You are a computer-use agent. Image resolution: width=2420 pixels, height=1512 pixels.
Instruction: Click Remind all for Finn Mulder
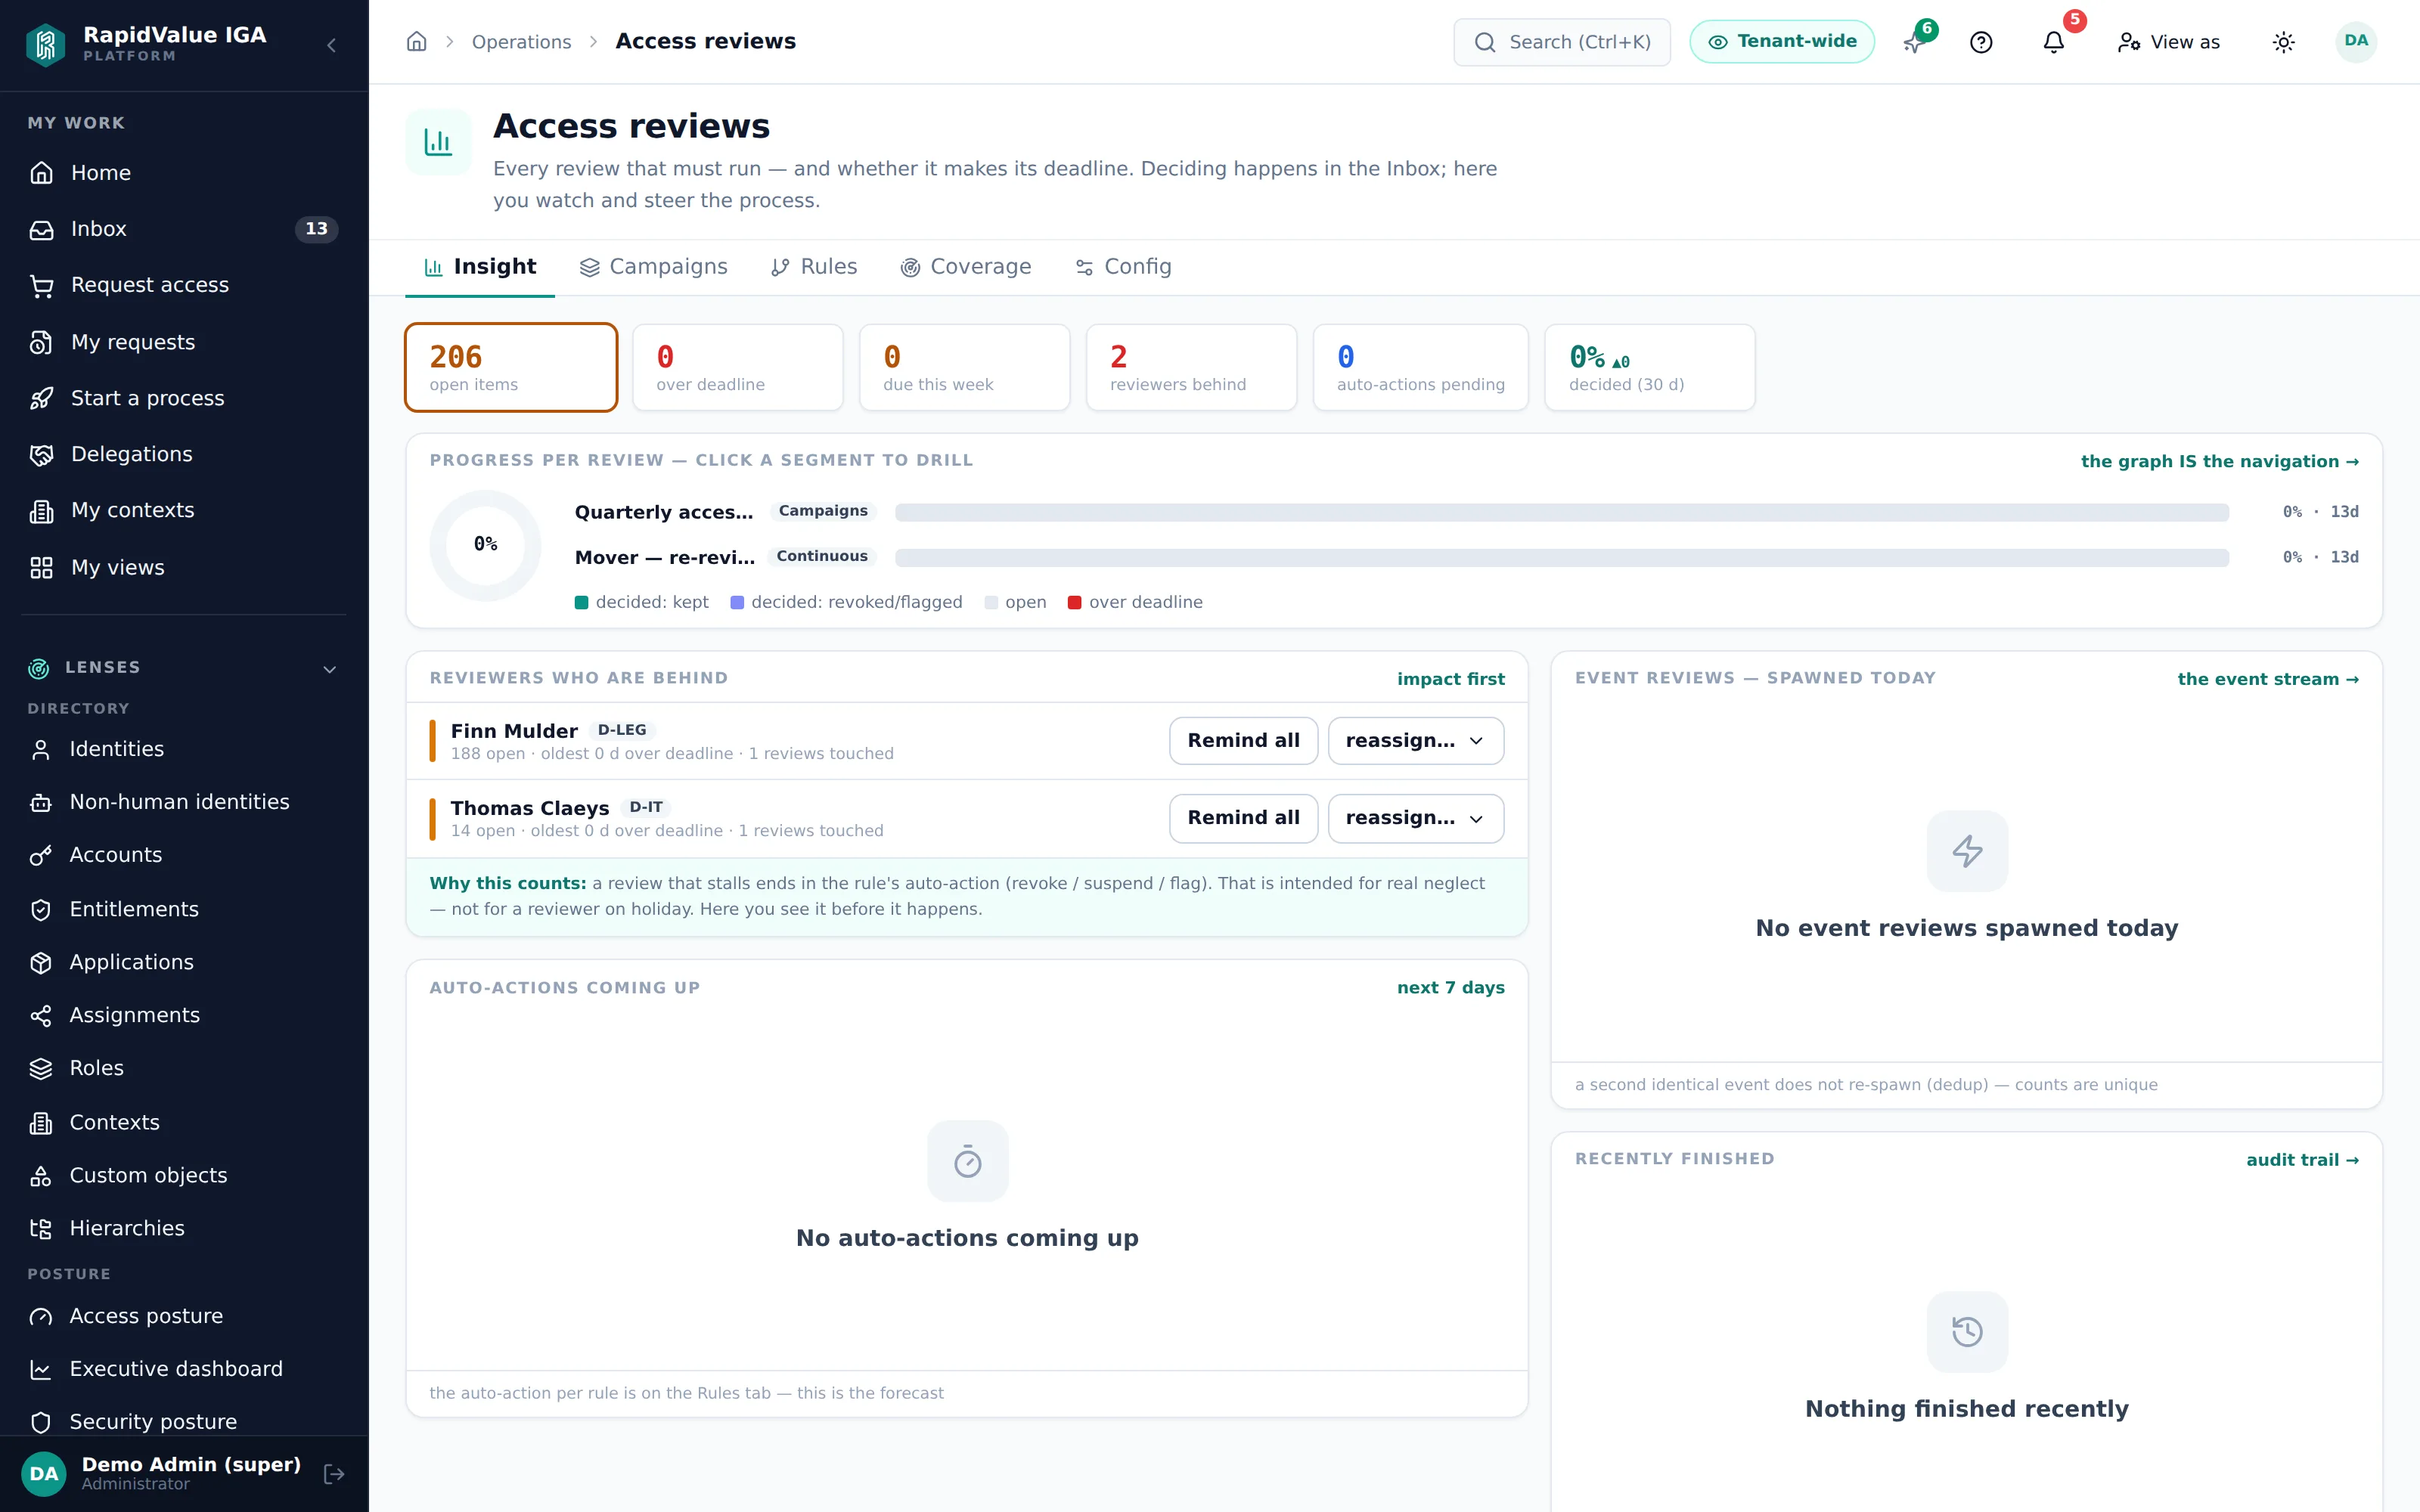coord(1243,741)
